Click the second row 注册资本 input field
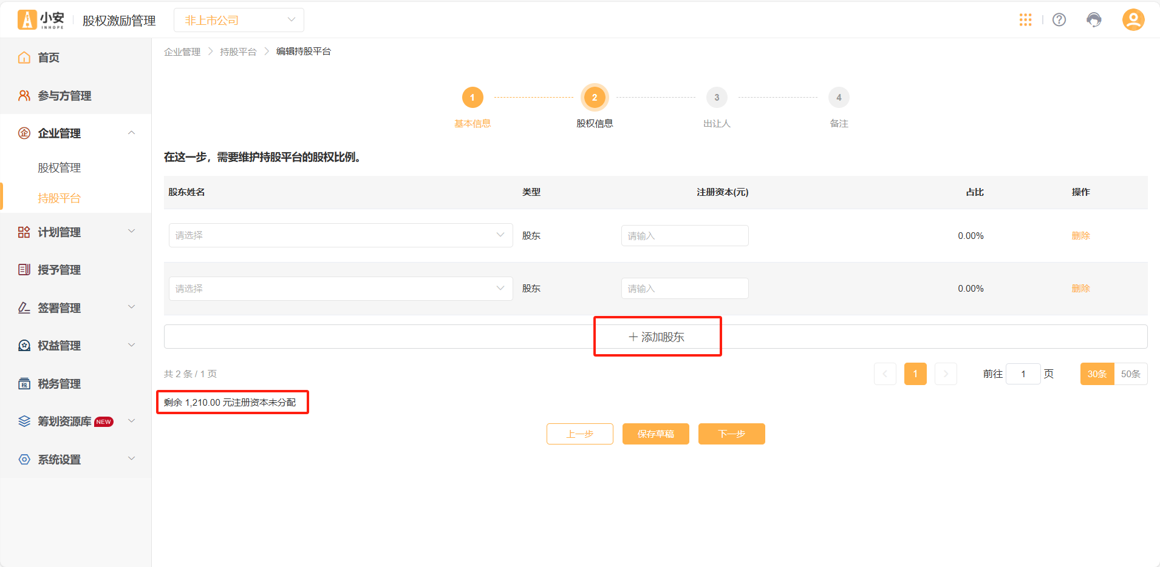The height and width of the screenshot is (567, 1160). pyautogui.click(x=685, y=289)
